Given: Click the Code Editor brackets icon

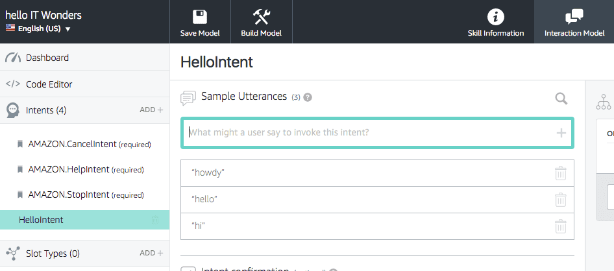Looking at the screenshot, I should [x=13, y=84].
